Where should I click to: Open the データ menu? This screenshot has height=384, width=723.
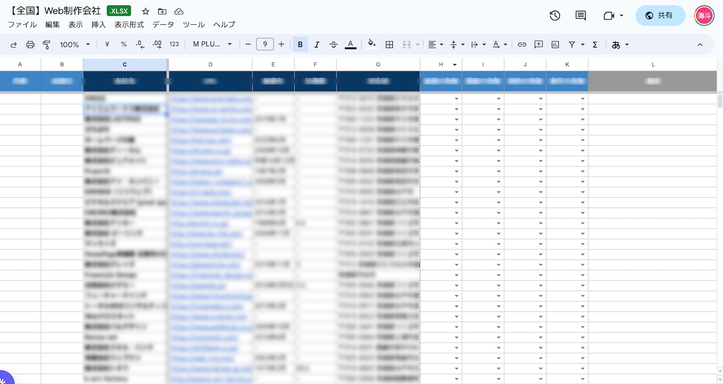[x=163, y=24]
